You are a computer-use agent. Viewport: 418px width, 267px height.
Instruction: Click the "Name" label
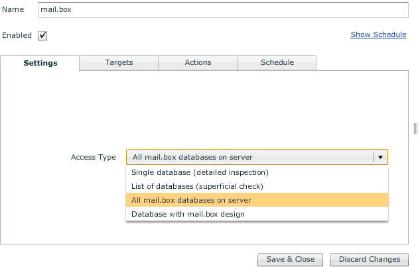point(13,11)
